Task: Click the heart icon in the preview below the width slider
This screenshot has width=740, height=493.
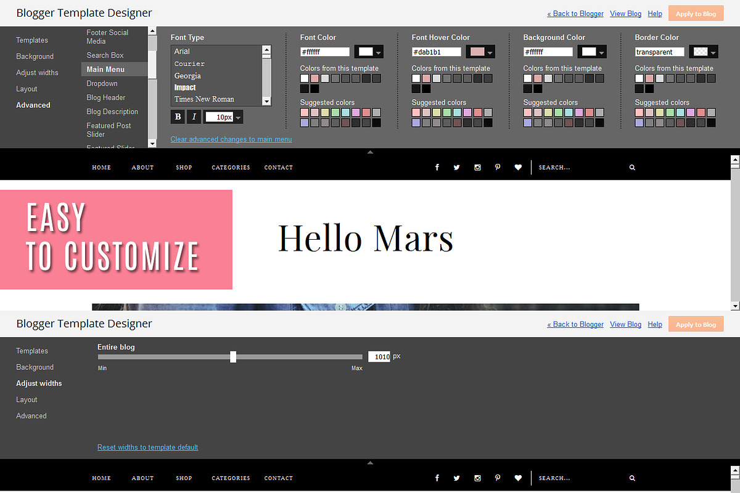Action: (x=518, y=478)
